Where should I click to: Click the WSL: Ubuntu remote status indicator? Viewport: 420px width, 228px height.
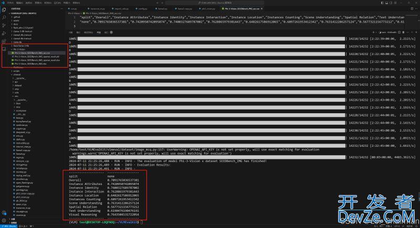coord(9,226)
